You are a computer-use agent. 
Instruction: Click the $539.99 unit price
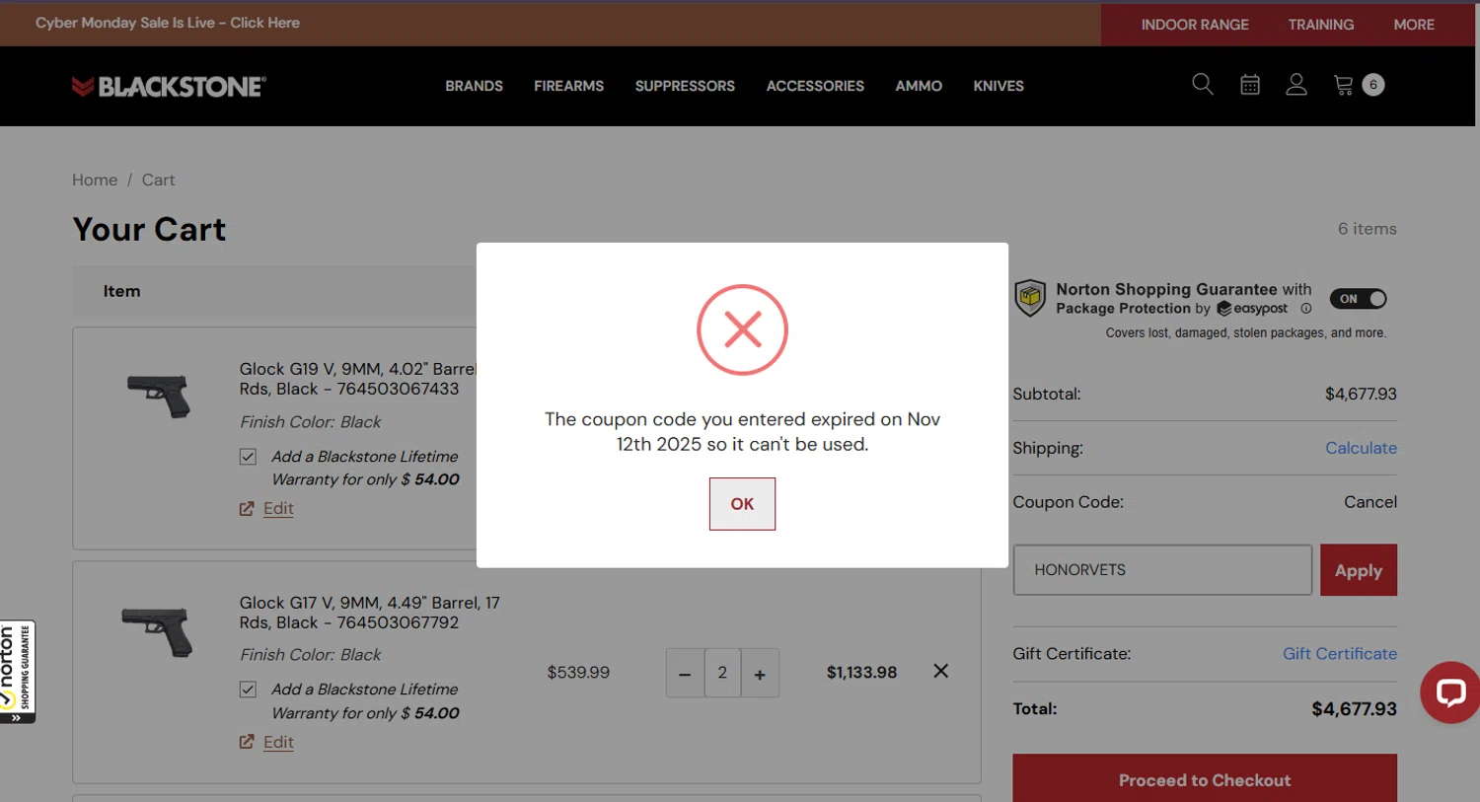point(578,673)
